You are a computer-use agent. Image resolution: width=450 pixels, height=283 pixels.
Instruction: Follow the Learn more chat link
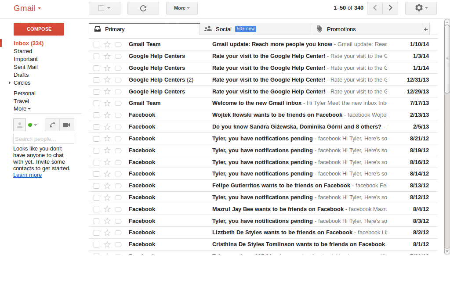click(x=27, y=175)
